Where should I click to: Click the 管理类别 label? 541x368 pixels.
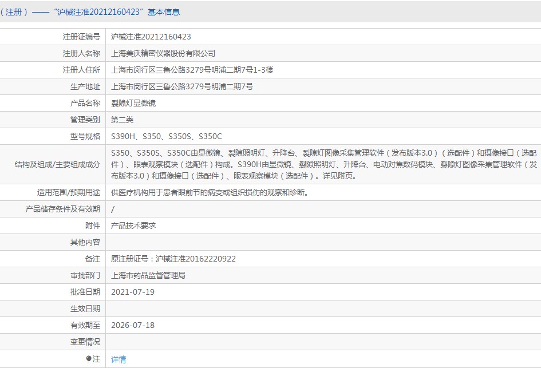click(x=85, y=120)
